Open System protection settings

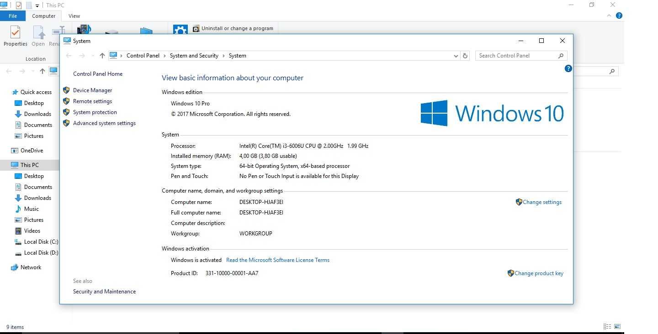(95, 112)
